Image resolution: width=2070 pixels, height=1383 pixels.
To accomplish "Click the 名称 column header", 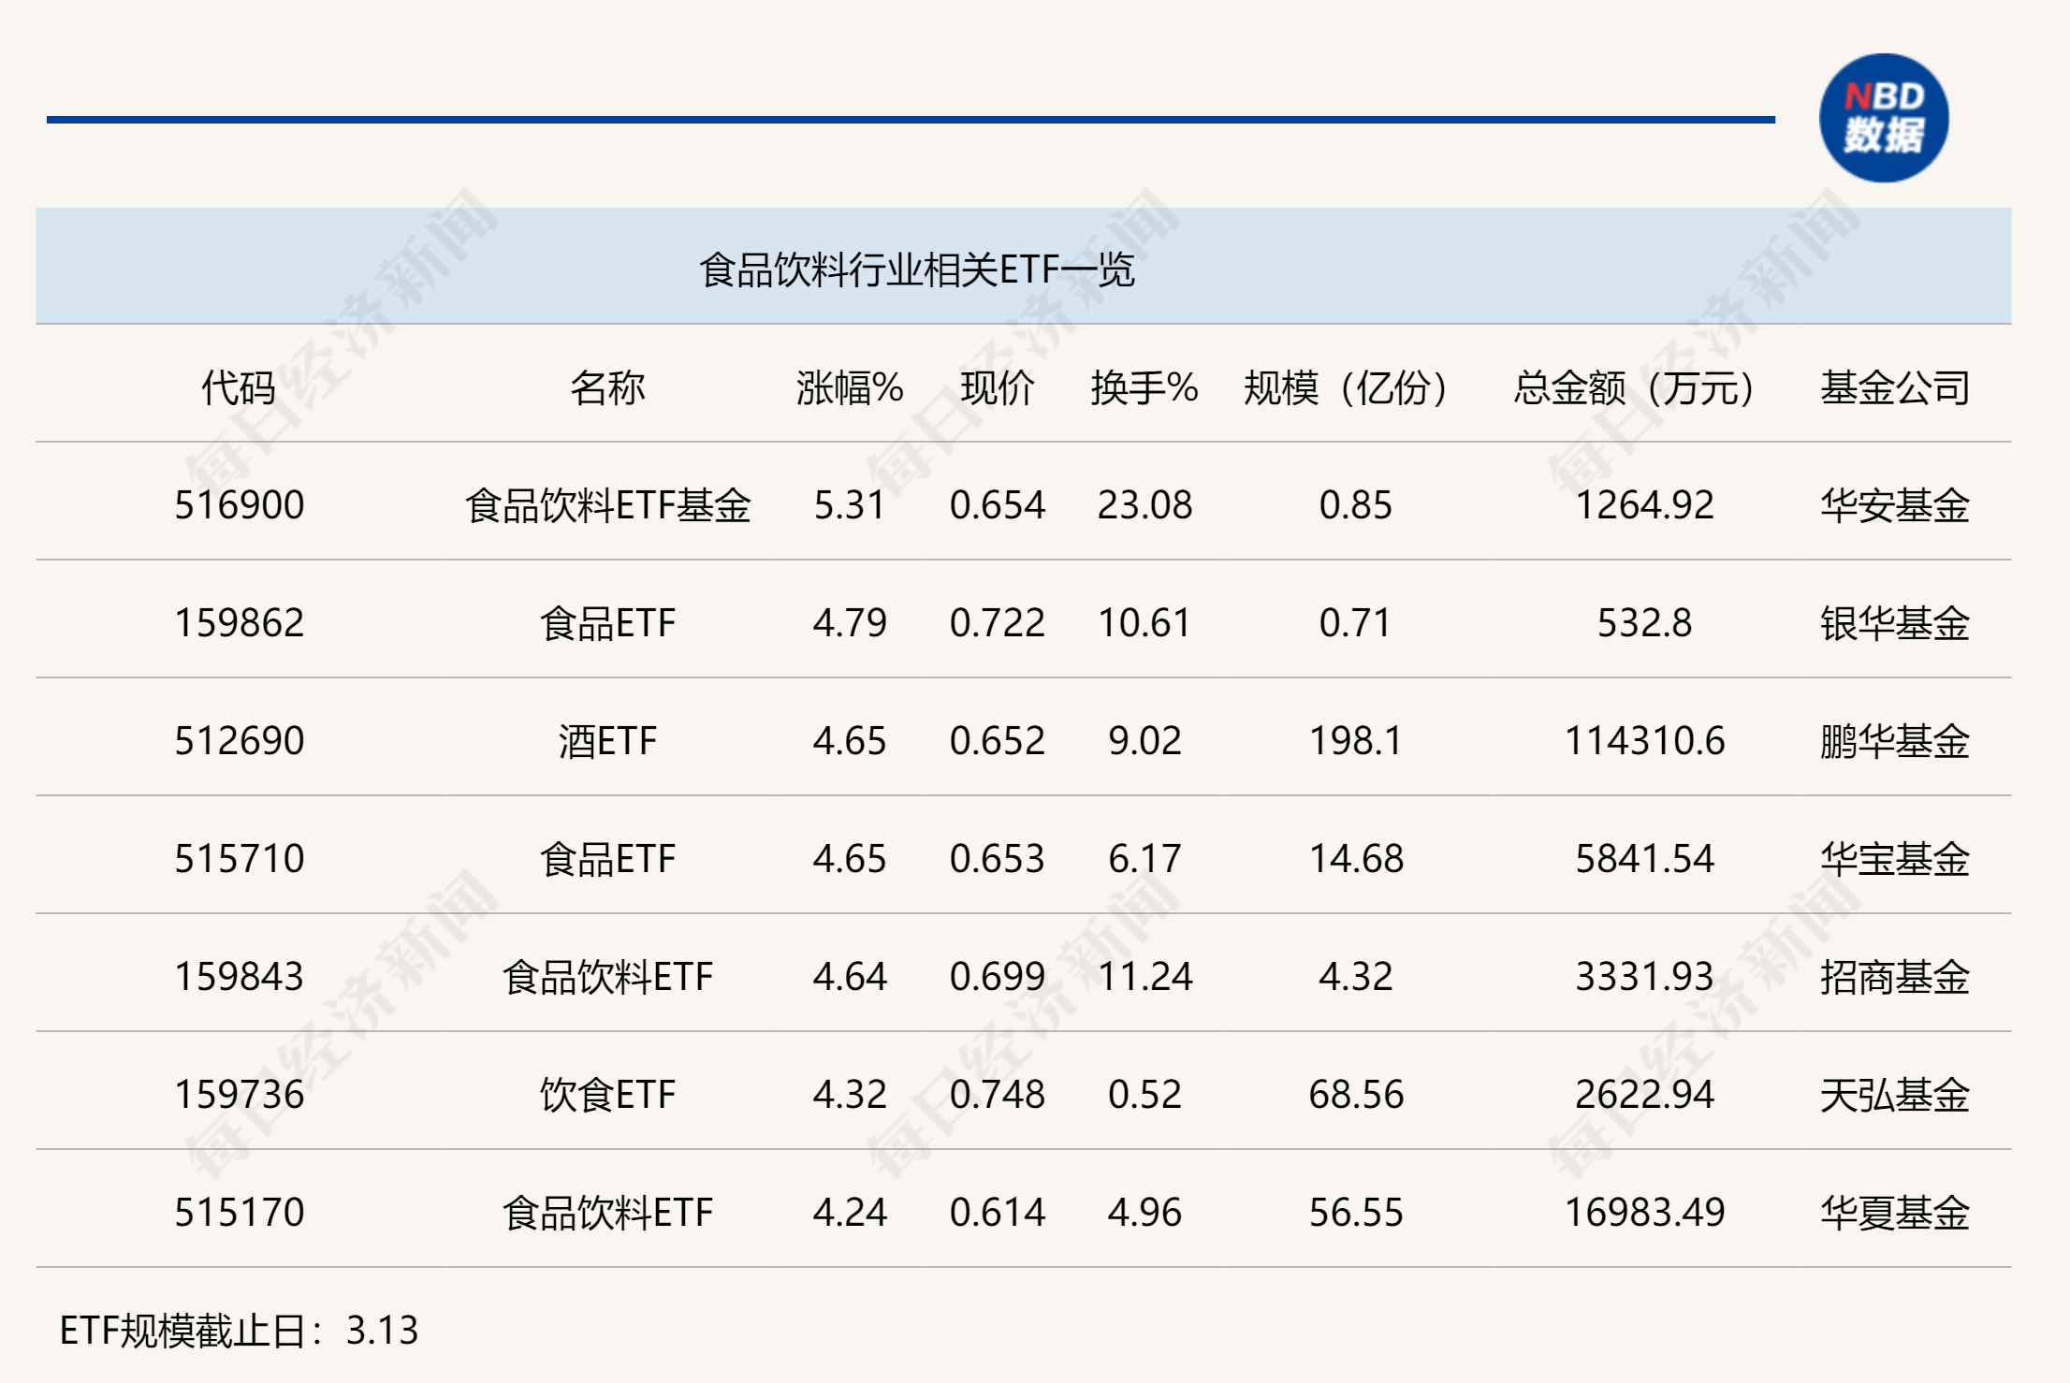I will [607, 387].
